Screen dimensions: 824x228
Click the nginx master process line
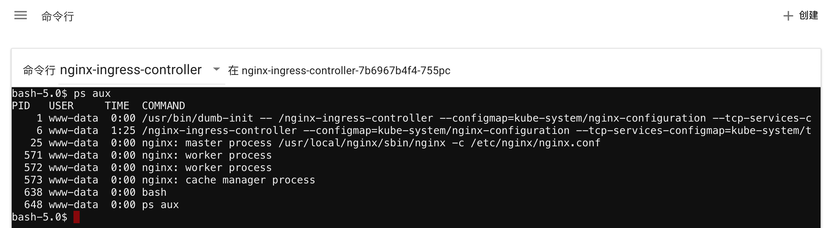pyautogui.click(x=306, y=143)
